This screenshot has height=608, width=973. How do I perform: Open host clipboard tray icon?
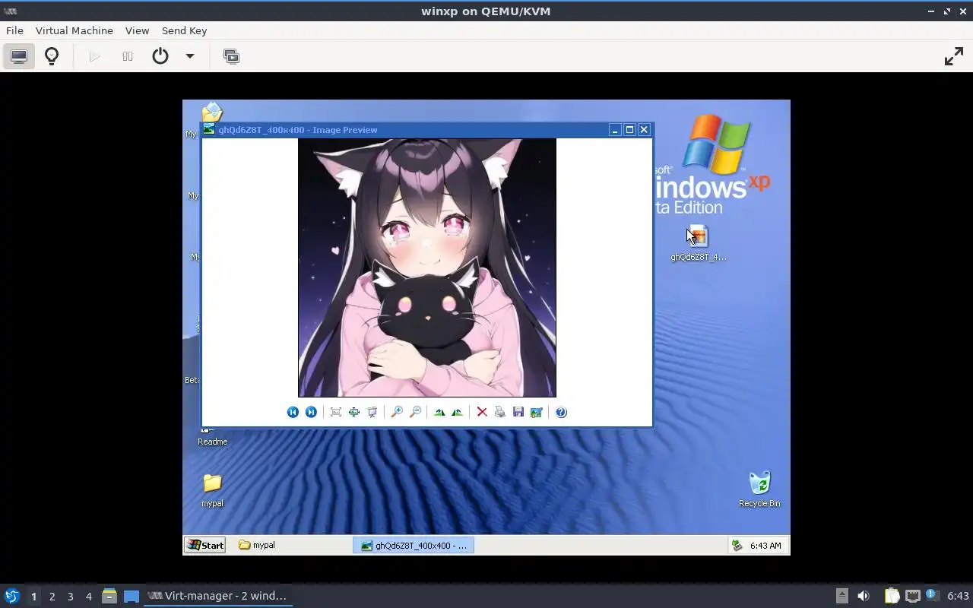point(892,596)
